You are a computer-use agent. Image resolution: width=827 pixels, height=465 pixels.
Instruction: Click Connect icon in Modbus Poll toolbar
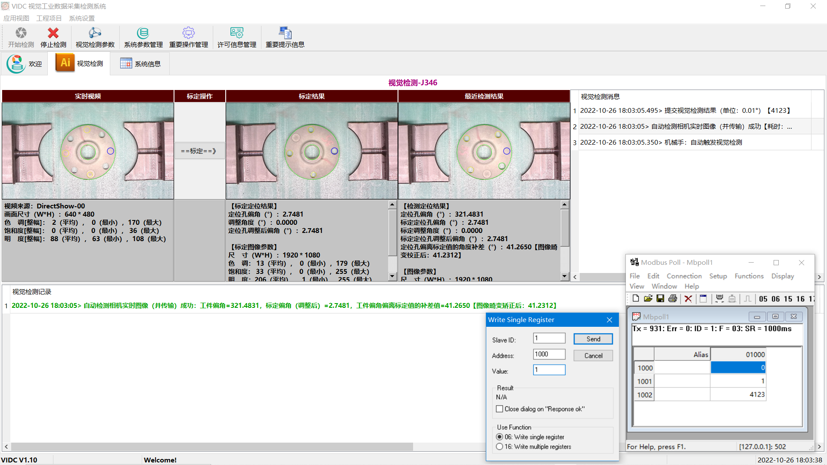point(719,298)
